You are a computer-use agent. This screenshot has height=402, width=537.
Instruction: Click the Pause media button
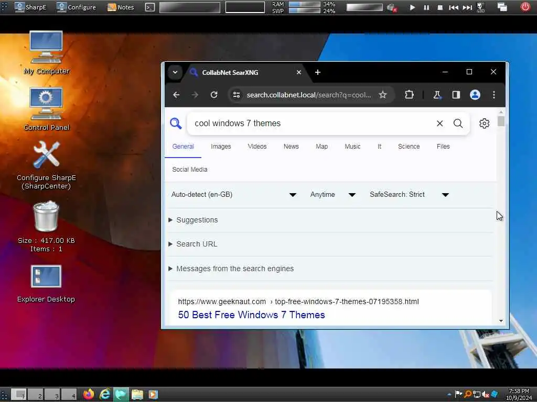pos(426,7)
